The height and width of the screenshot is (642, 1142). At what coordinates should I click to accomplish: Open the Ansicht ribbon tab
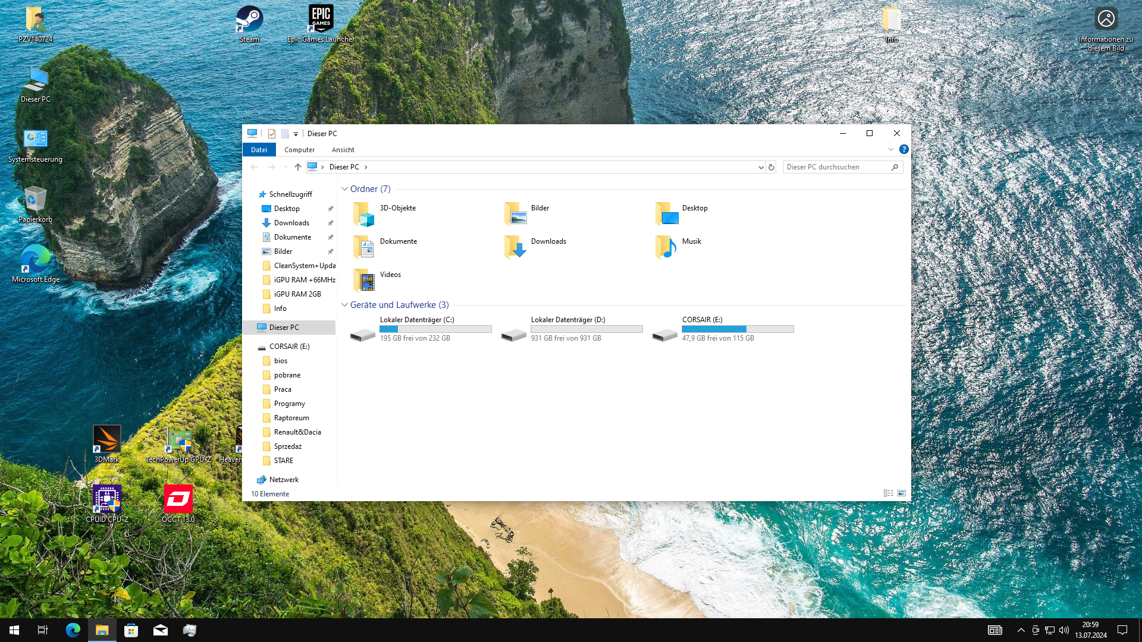click(x=343, y=150)
